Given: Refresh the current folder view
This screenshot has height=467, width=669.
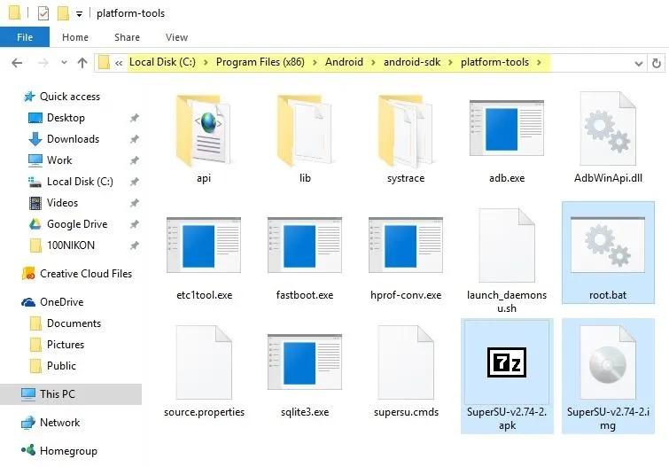Looking at the screenshot, I should click(657, 63).
